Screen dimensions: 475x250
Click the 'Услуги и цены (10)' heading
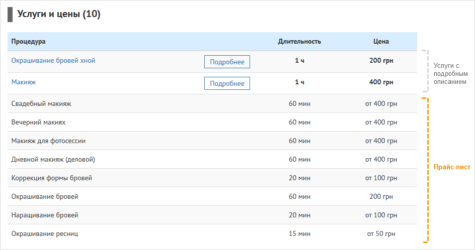(59, 14)
